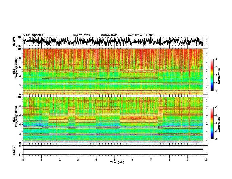Click ch.1 spectrogram frequency tick "6"
This screenshot has height=179, width=232.
(20, 67)
